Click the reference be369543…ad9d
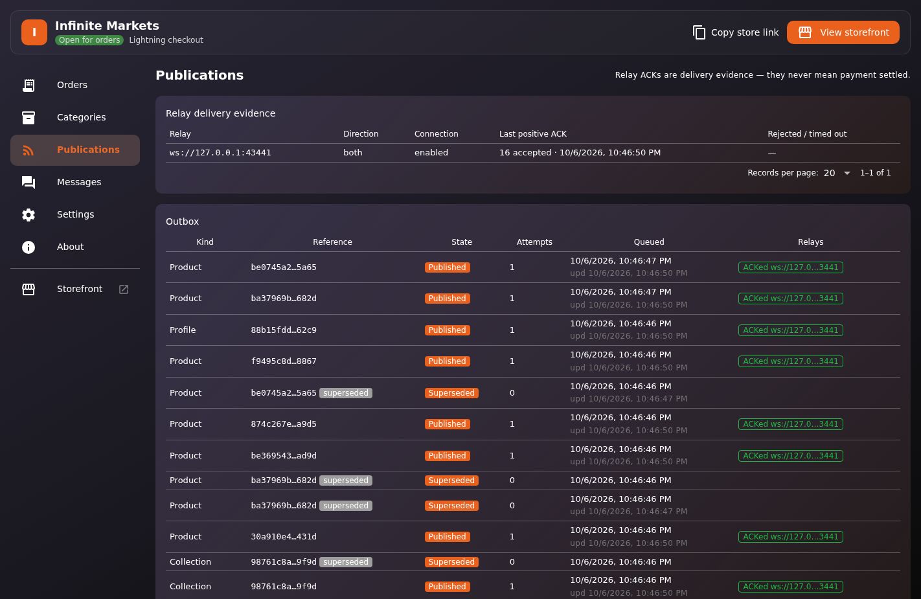This screenshot has width=921, height=599. [284, 456]
